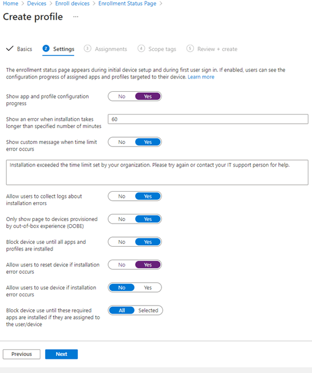Click the step 2 Settings circle icon
The height and width of the screenshot is (373, 312).
[x=46, y=48]
